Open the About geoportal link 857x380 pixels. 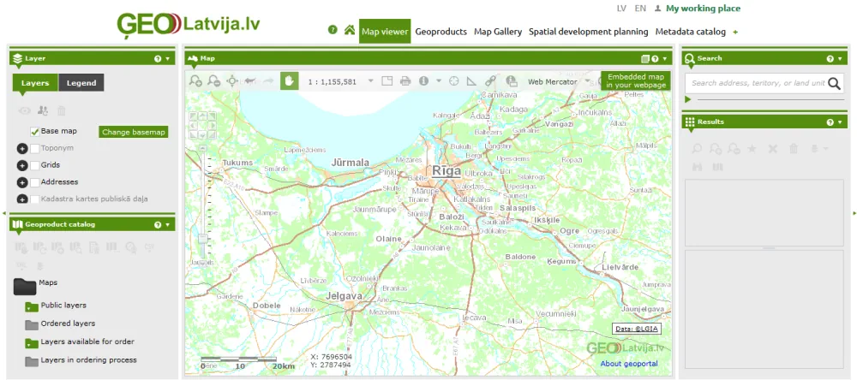point(629,364)
